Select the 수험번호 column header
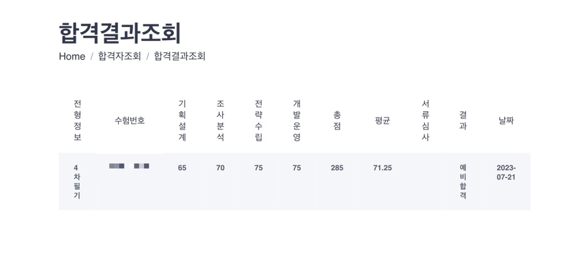 (x=130, y=121)
